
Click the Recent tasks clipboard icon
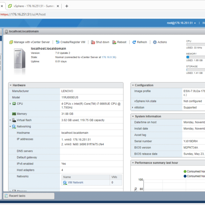6,196
